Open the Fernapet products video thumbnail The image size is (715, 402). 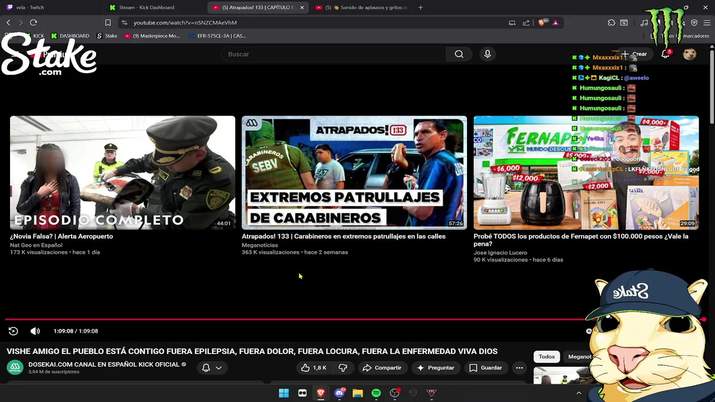pyautogui.click(x=586, y=173)
